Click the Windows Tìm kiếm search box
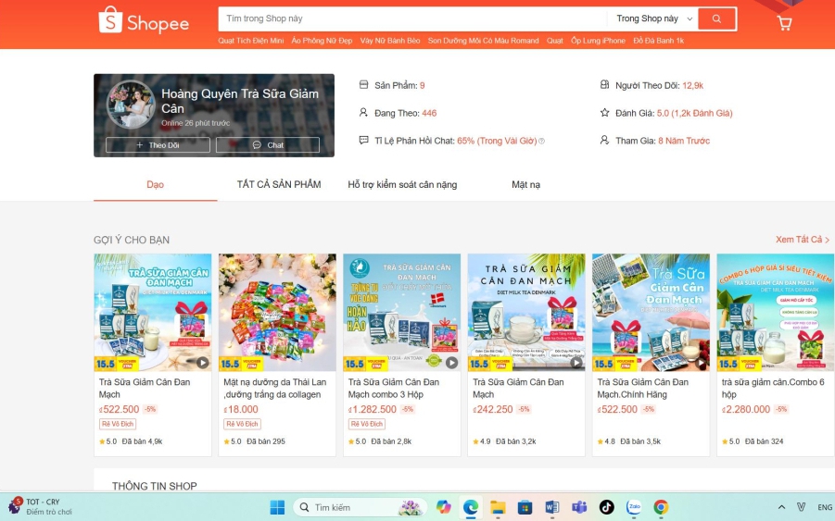 (360, 507)
